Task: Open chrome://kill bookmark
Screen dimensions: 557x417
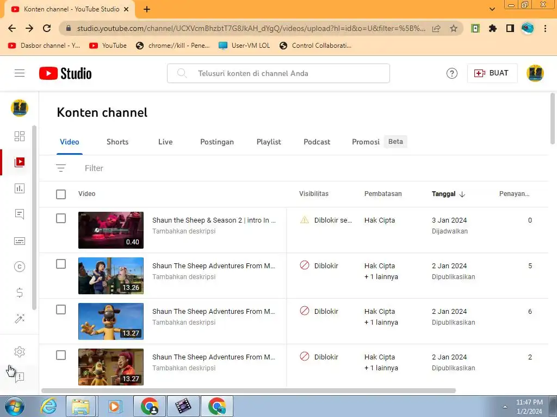Action: click(173, 46)
